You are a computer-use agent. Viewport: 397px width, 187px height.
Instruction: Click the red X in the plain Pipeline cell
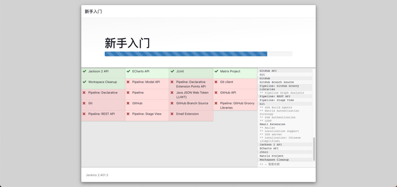coord(128,92)
